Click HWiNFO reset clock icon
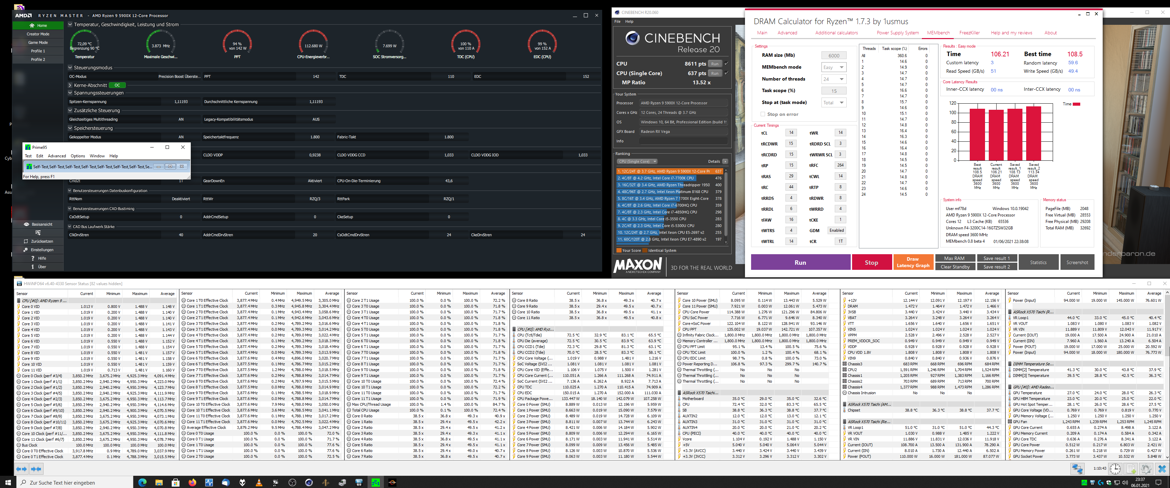The image size is (1170, 488). coord(1115,469)
